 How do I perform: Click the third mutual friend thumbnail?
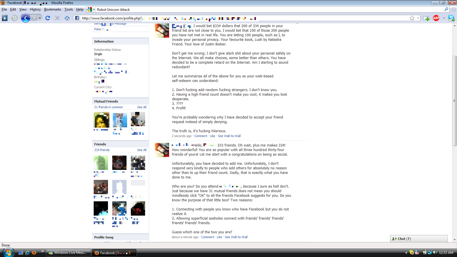138,119
